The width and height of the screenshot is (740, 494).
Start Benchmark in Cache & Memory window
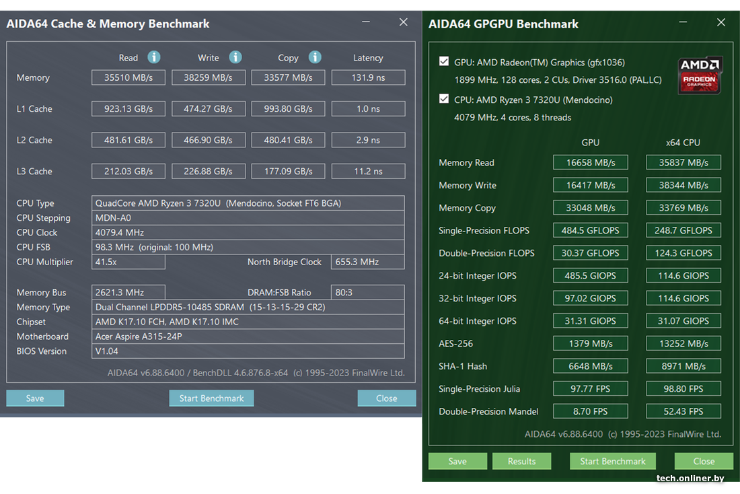point(211,398)
